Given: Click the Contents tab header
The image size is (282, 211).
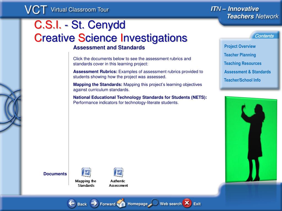Looking at the screenshot, I should point(264,36).
